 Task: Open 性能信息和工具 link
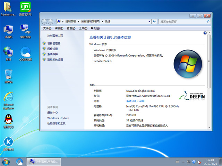point(56,123)
